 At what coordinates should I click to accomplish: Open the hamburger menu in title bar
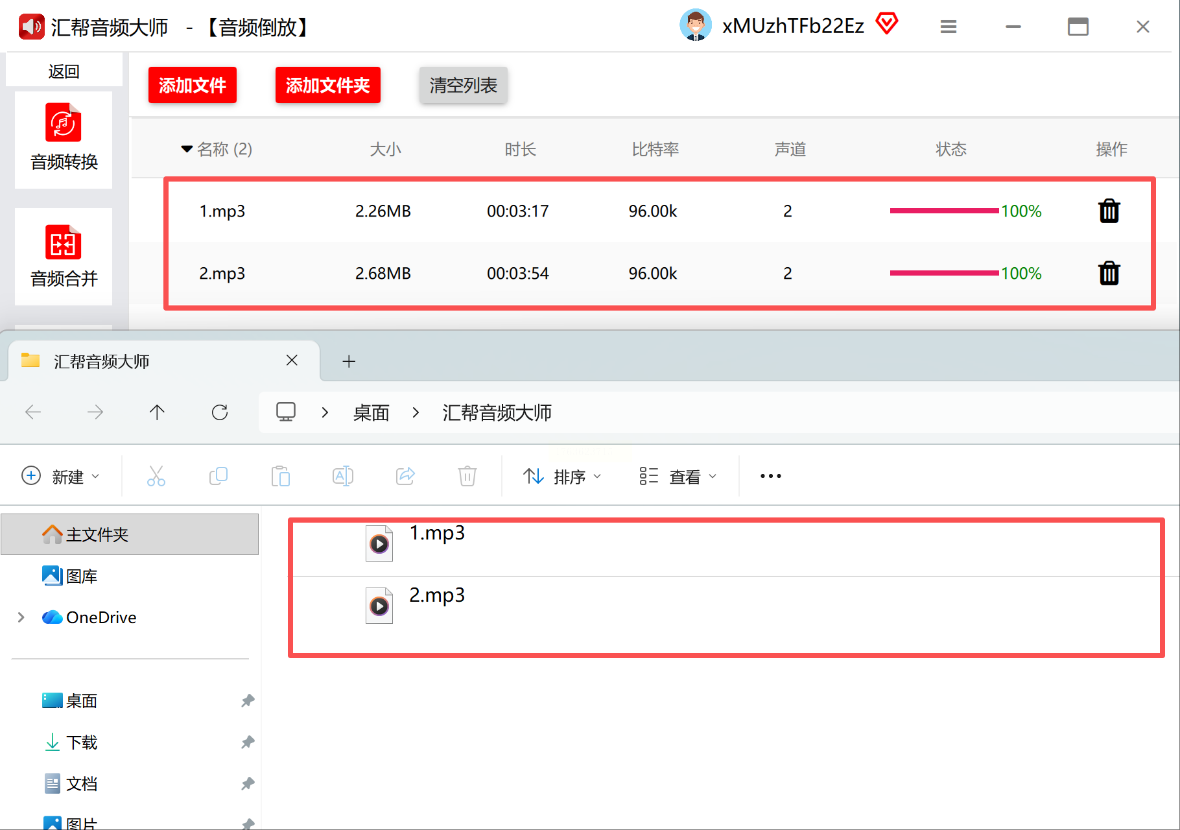[x=949, y=27]
